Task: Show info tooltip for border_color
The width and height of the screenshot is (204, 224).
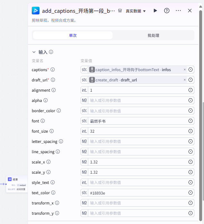Action: pyautogui.click(x=59, y=111)
